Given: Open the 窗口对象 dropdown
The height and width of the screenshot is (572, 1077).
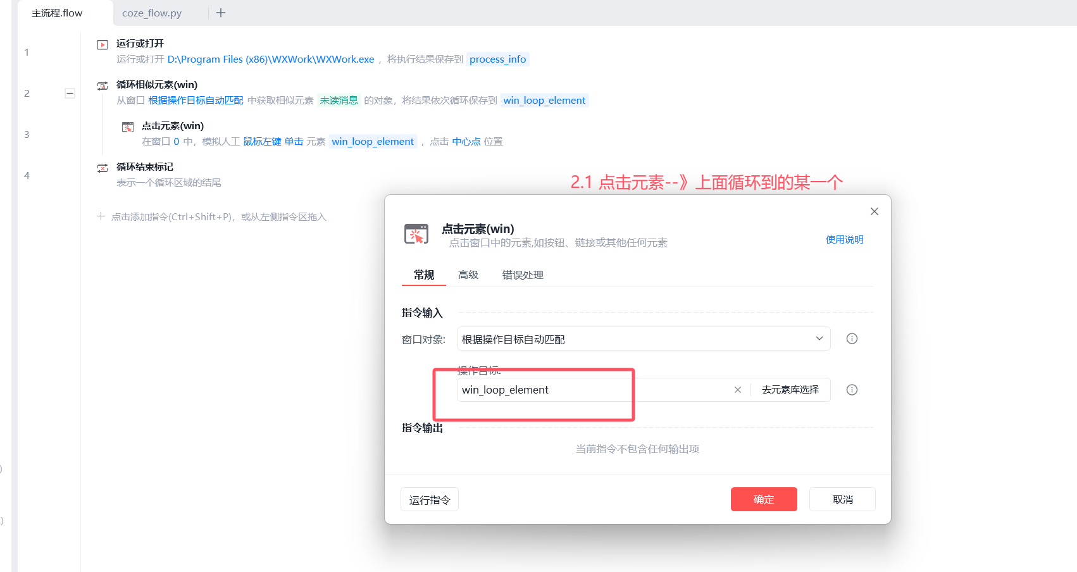Looking at the screenshot, I should pos(644,339).
